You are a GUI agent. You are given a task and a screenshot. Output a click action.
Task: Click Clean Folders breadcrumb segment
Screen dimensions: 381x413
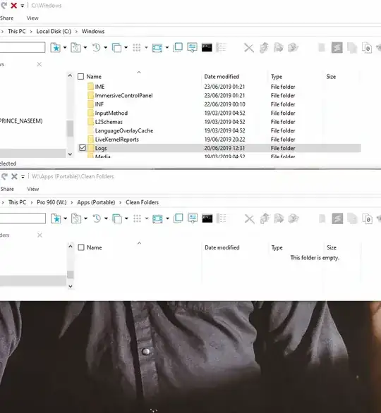[x=142, y=202]
